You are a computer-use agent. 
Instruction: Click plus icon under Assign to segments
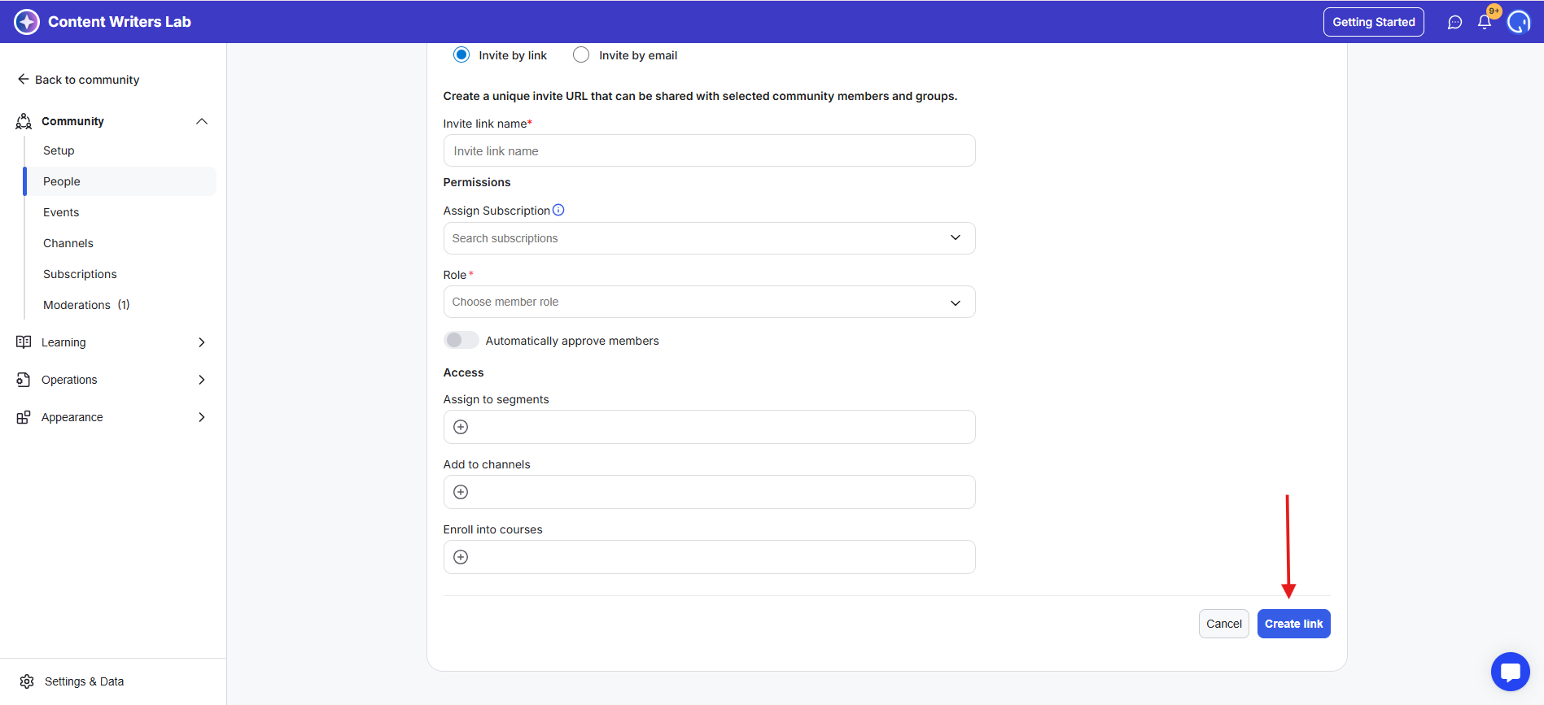tap(461, 427)
